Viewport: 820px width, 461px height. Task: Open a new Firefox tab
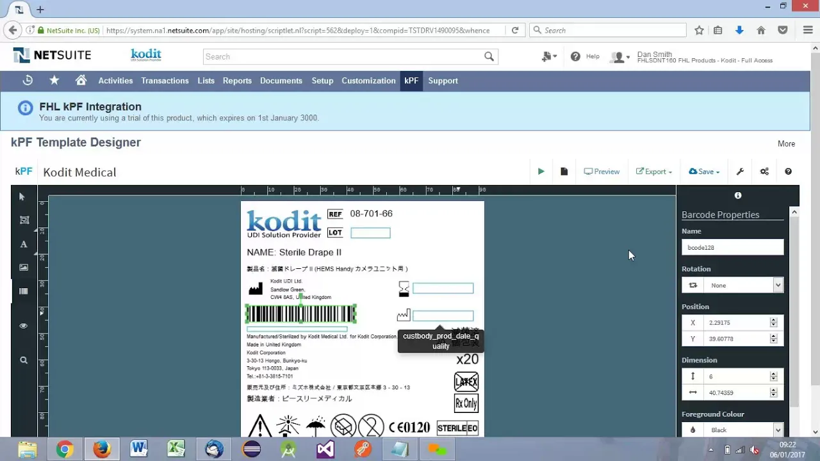(40, 10)
